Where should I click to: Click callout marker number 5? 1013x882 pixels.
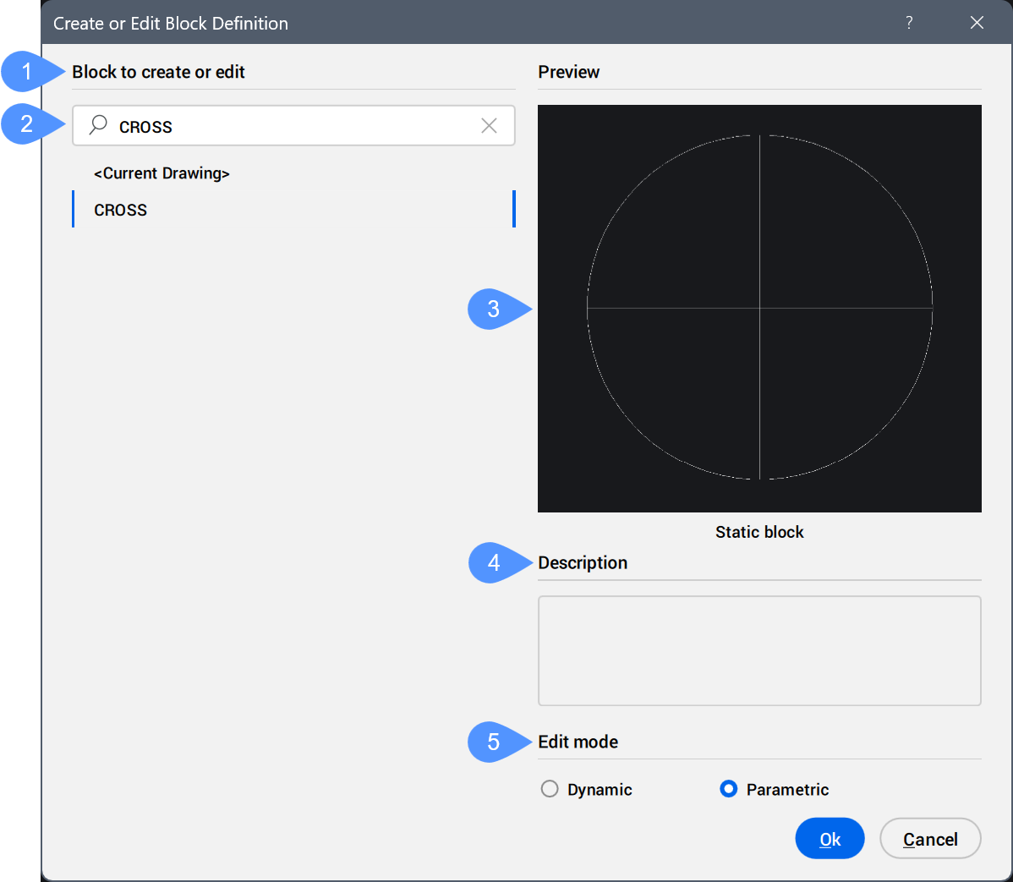(x=494, y=742)
